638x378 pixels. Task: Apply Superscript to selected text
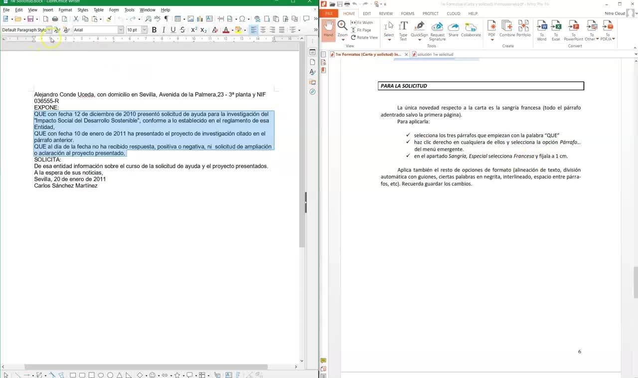(x=194, y=30)
